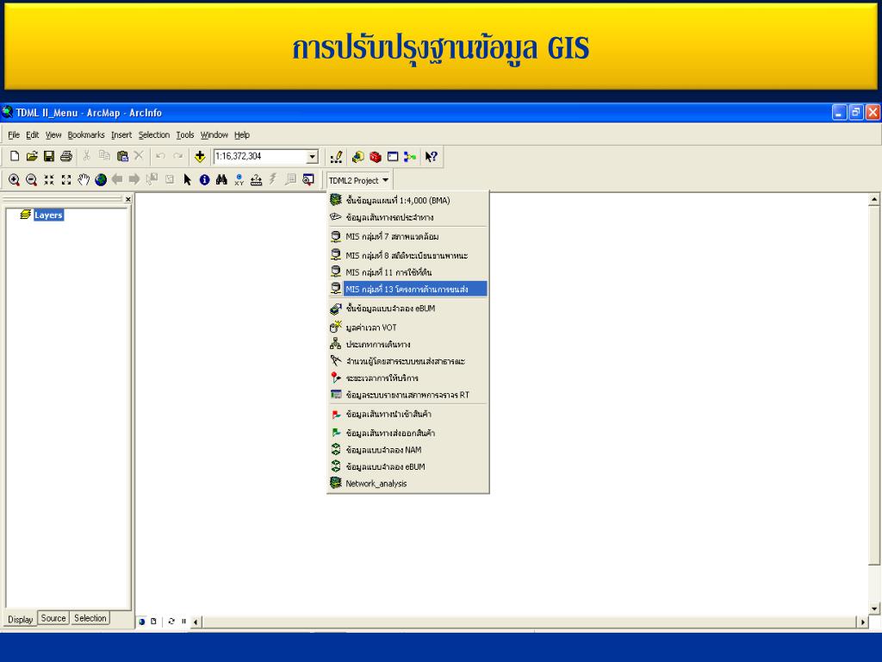Choose the highlighted MIS 13 menu entry
The width and height of the screenshot is (882, 662).
click(x=407, y=289)
